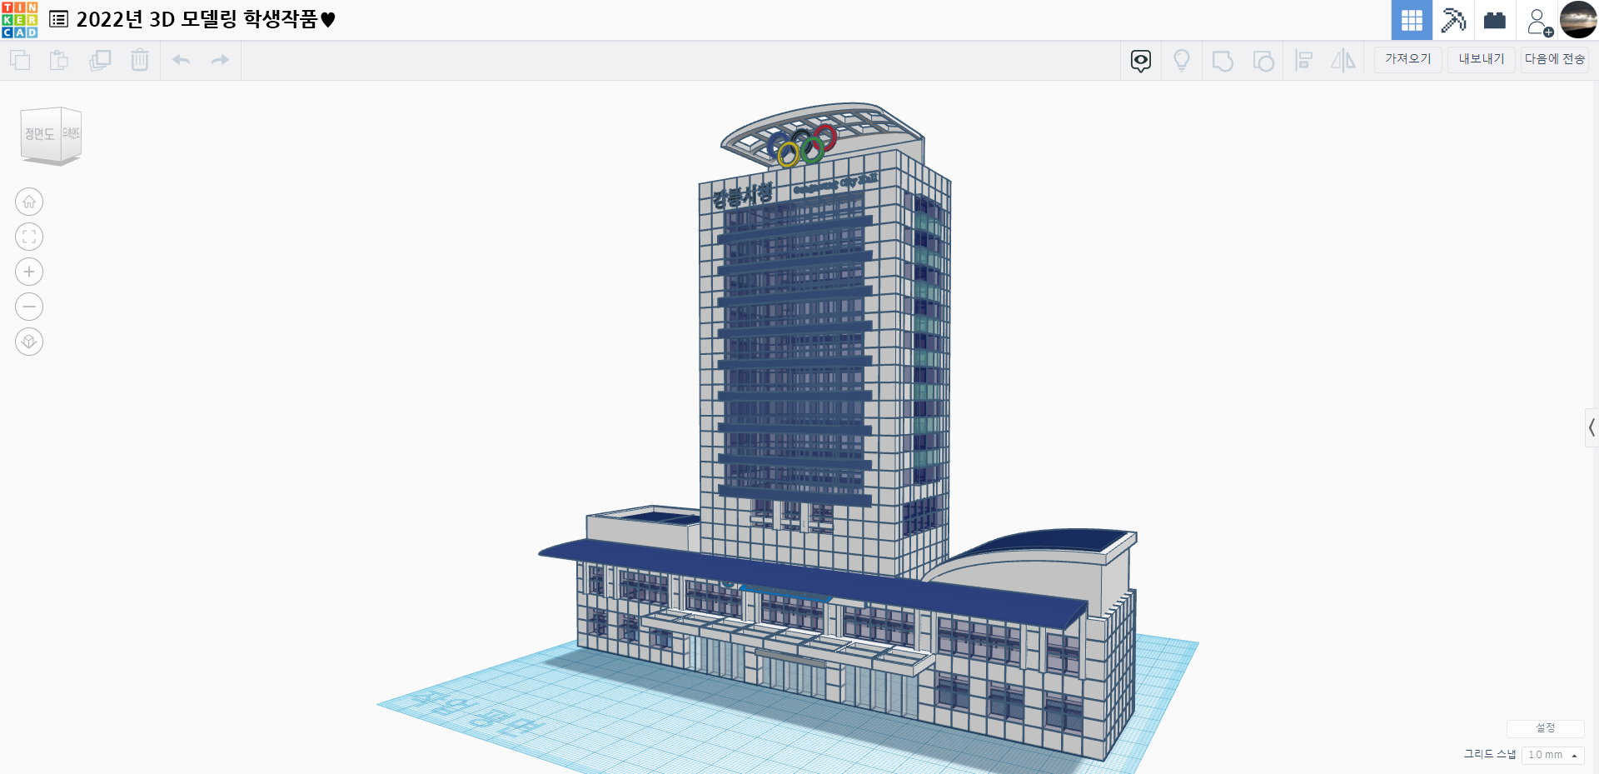Viewport: 1599px width, 774px height.
Task: Click the Group shapes icon
Action: tap(1223, 61)
